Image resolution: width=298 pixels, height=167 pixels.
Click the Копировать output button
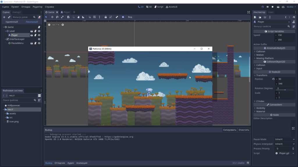click(230, 130)
